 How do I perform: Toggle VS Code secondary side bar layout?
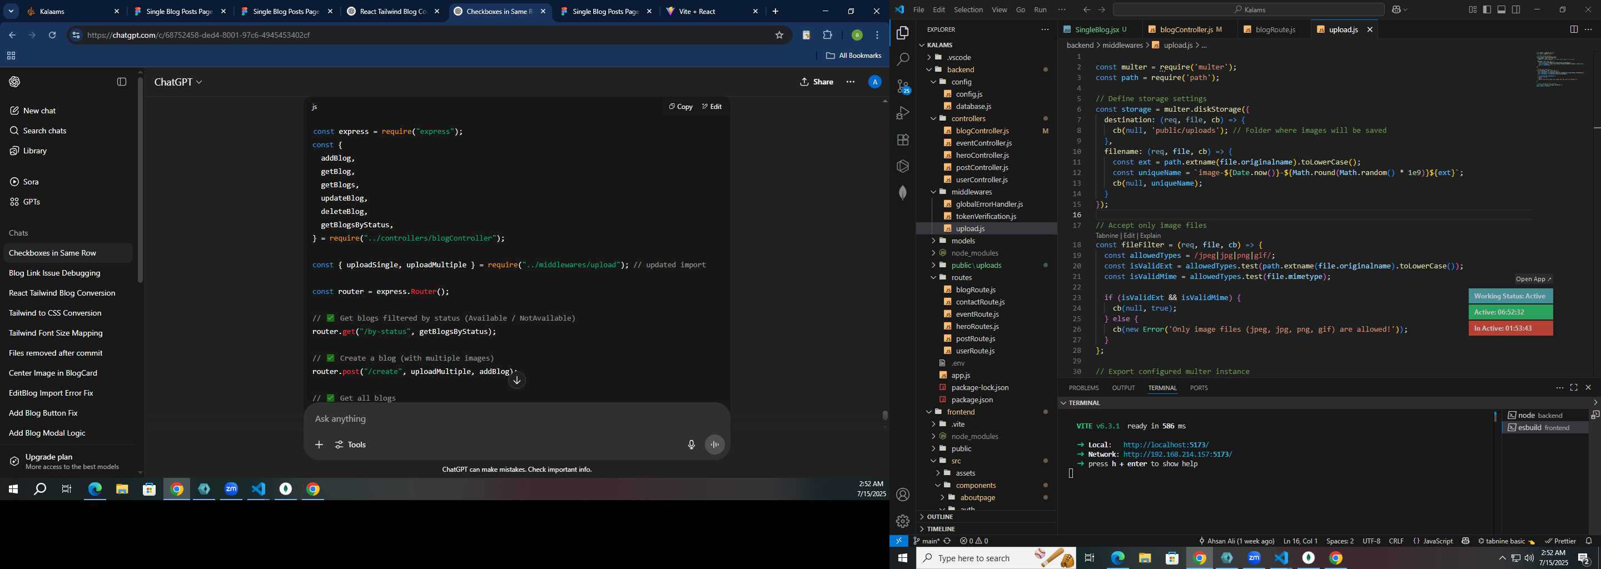(1516, 9)
